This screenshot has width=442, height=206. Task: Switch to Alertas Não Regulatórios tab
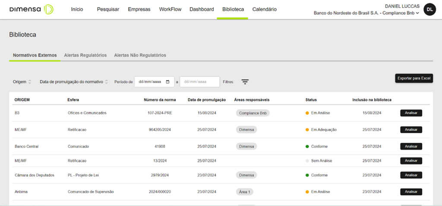140,55
